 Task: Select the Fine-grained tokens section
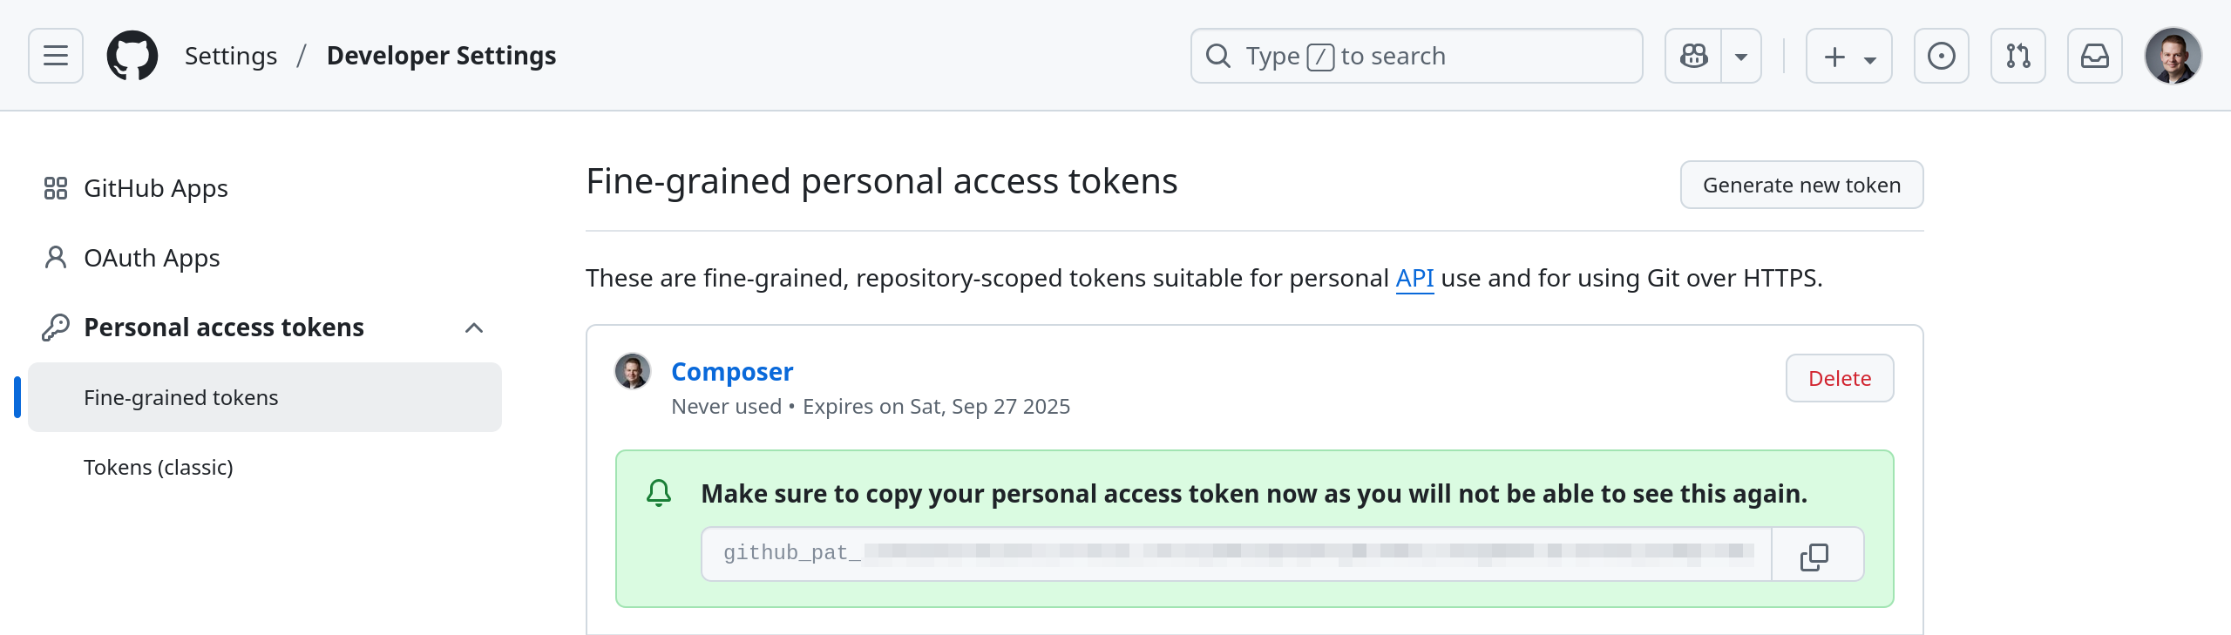pyautogui.click(x=181, y=397)
